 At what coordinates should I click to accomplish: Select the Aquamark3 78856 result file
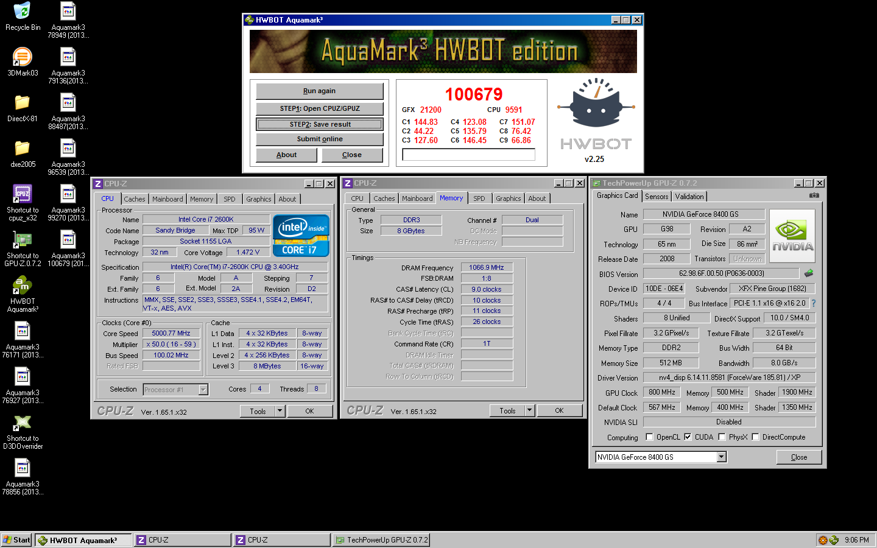23,477
